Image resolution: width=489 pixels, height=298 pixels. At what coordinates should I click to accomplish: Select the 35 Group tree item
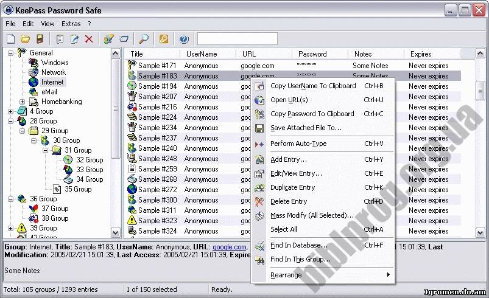[x=78, y=189]
